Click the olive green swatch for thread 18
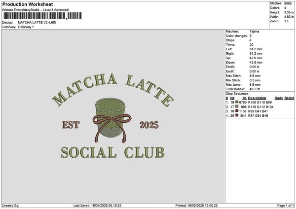 click(x=237, y=102)
